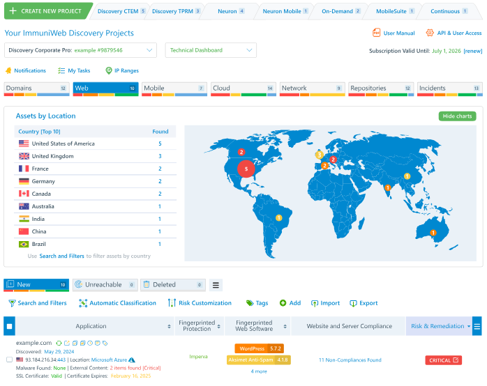Check the example.com row checkbox

tap(9, 360)
